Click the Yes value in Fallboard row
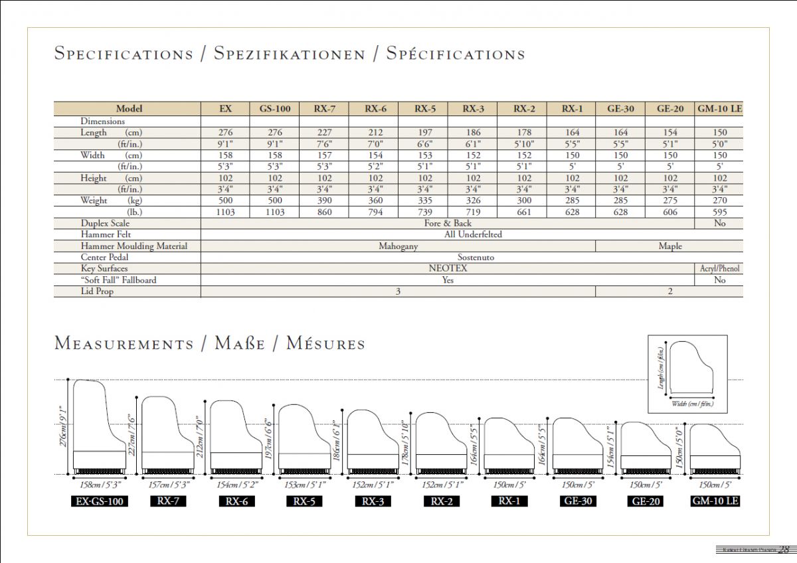This screenshot has width=797, height=563. click(448, 280)
